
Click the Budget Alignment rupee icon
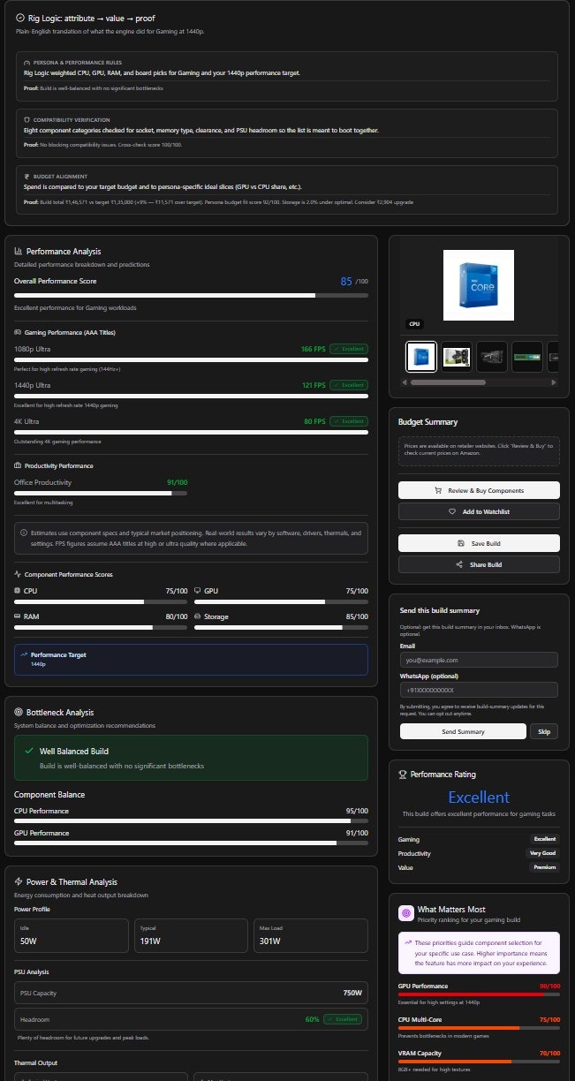coord(26,176)
